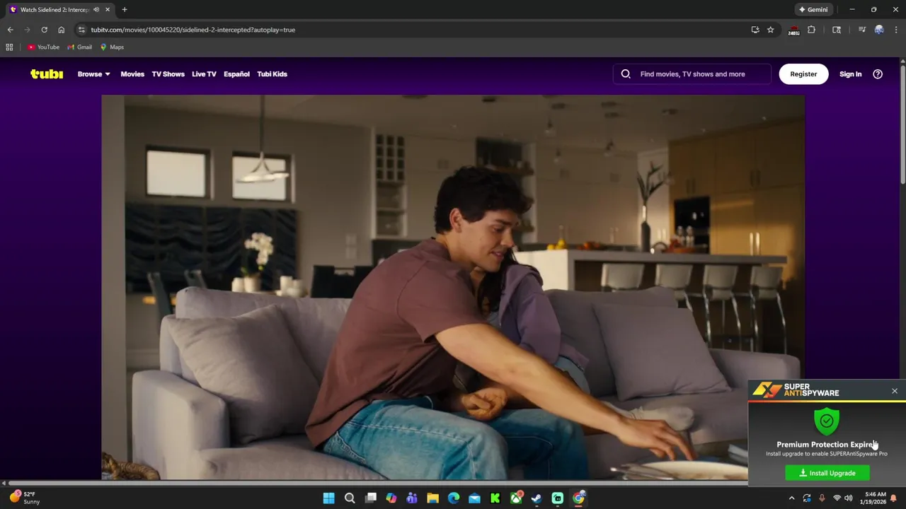Viewport: 906px width, 509px height.
Task: Open the Xbox app on the taskbar
Action: point(516,498)
